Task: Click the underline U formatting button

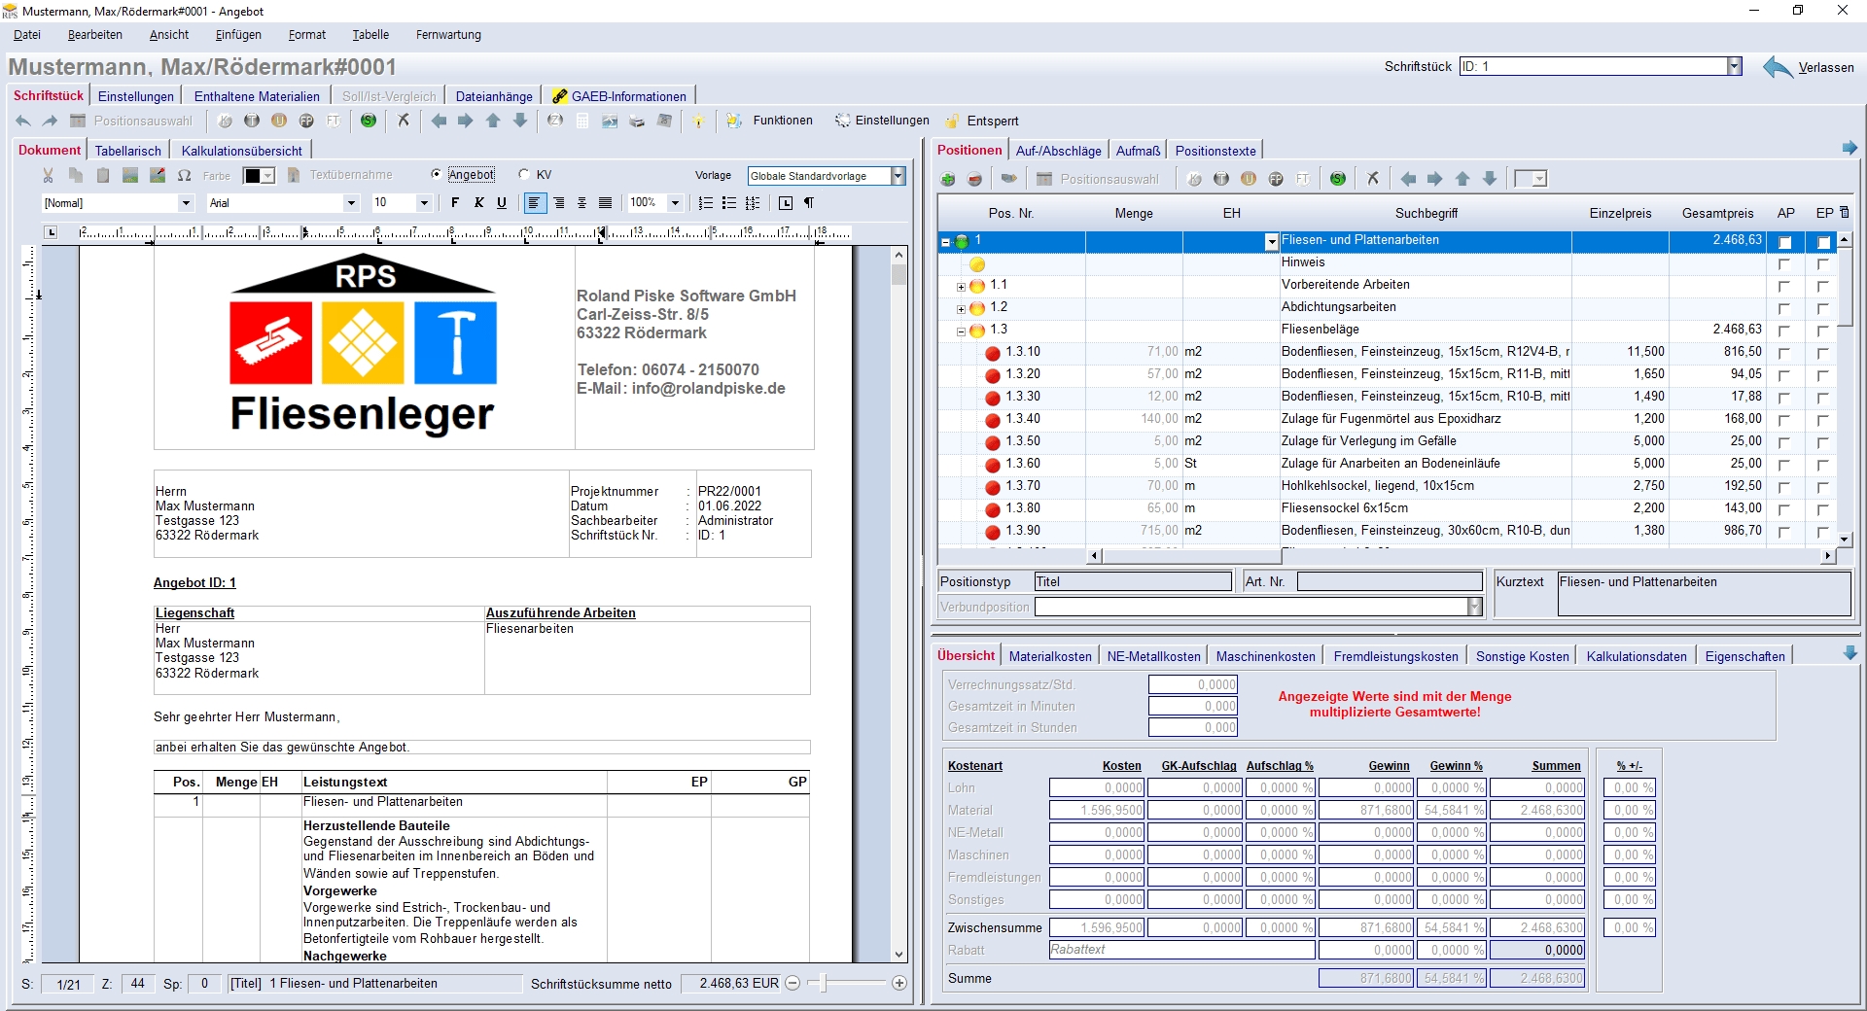Action: point(502,203)
